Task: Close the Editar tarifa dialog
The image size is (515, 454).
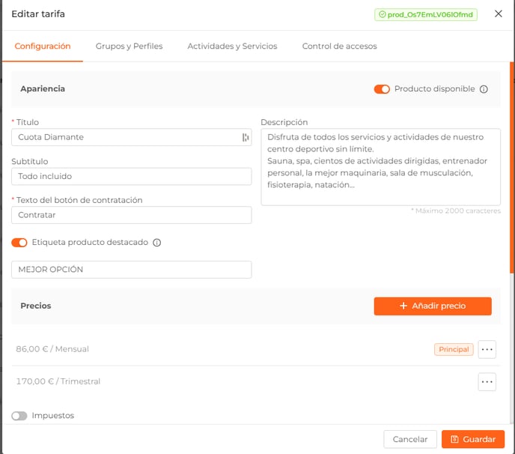Action: (499, 13)
